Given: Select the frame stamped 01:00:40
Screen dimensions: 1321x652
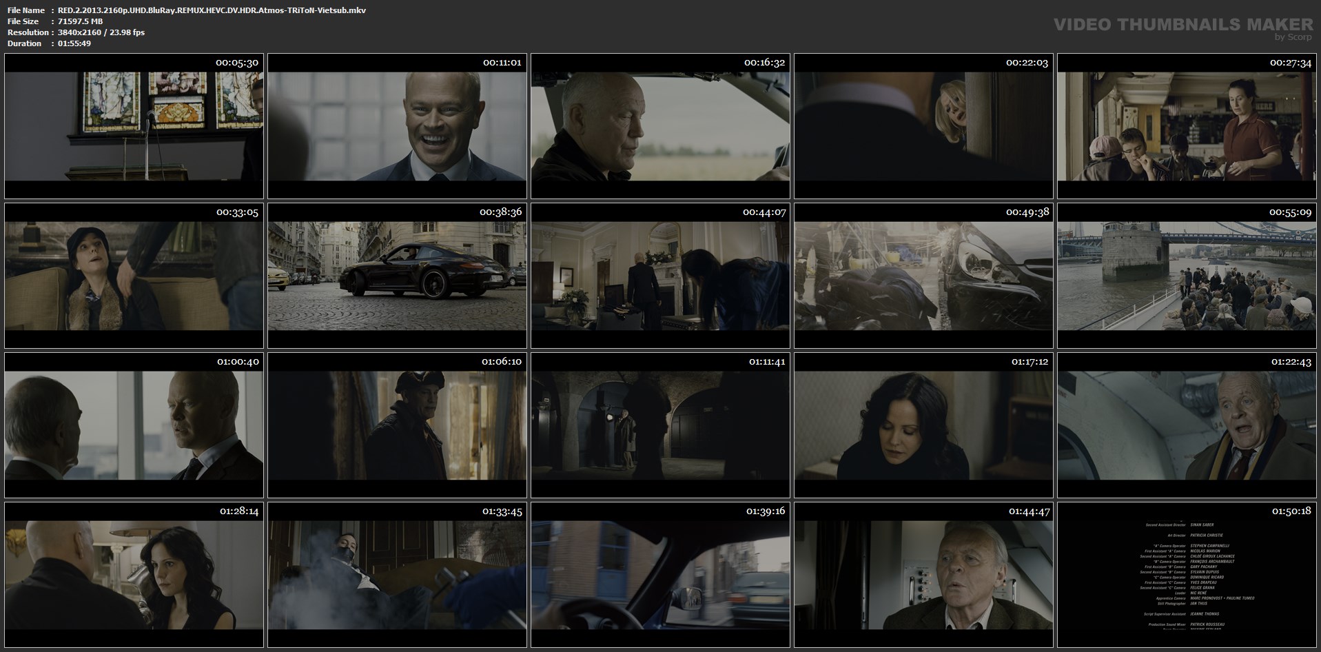Looking at the screenshot, I should point(134,425).
